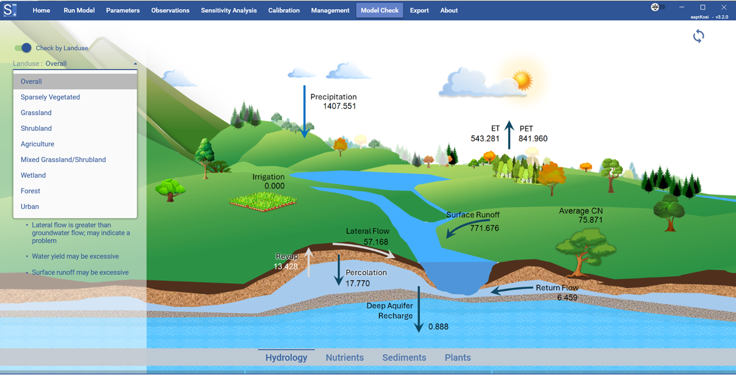Select Wetland from the landuse list
This screenshot has width=736, height=375.
pyautogui.click(x=33, y=175)
